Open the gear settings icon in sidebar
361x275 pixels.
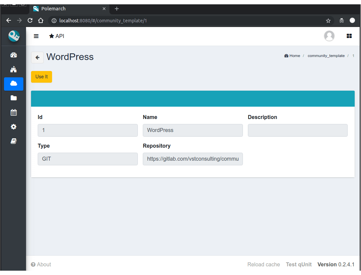14,127
